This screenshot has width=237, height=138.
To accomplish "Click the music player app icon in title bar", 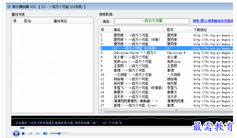I will 9,7.
